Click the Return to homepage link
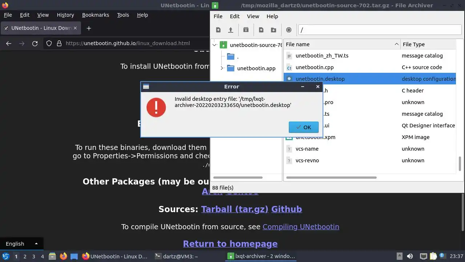This screenshot has width=465, height=262. click(x=230, y=244)
